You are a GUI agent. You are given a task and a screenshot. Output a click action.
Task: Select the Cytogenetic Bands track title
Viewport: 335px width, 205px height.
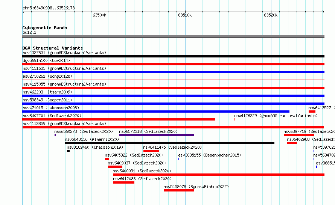(x=45, y=28)
